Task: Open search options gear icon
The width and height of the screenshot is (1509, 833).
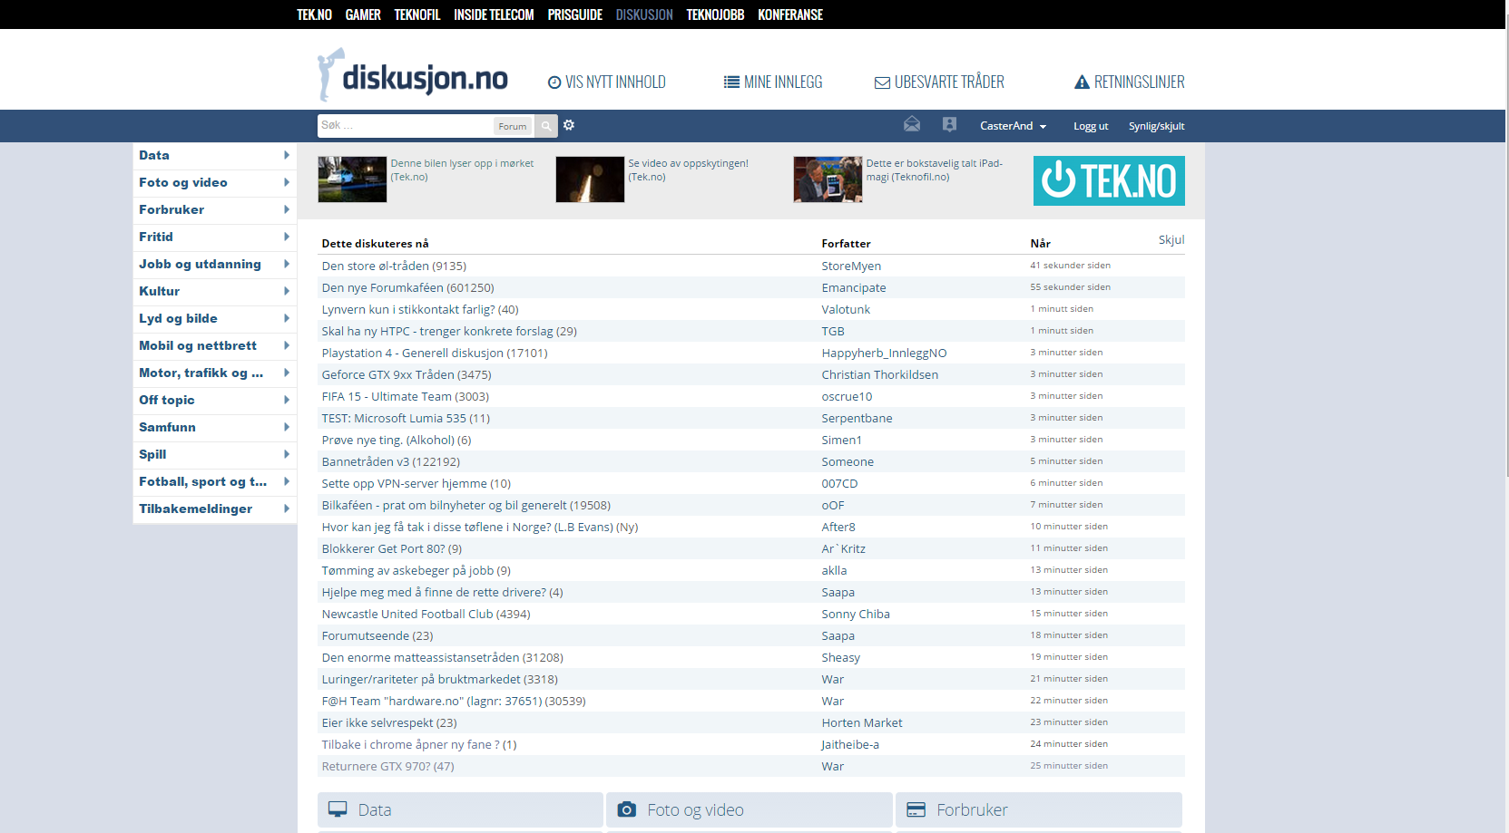Action: (569, 125)
